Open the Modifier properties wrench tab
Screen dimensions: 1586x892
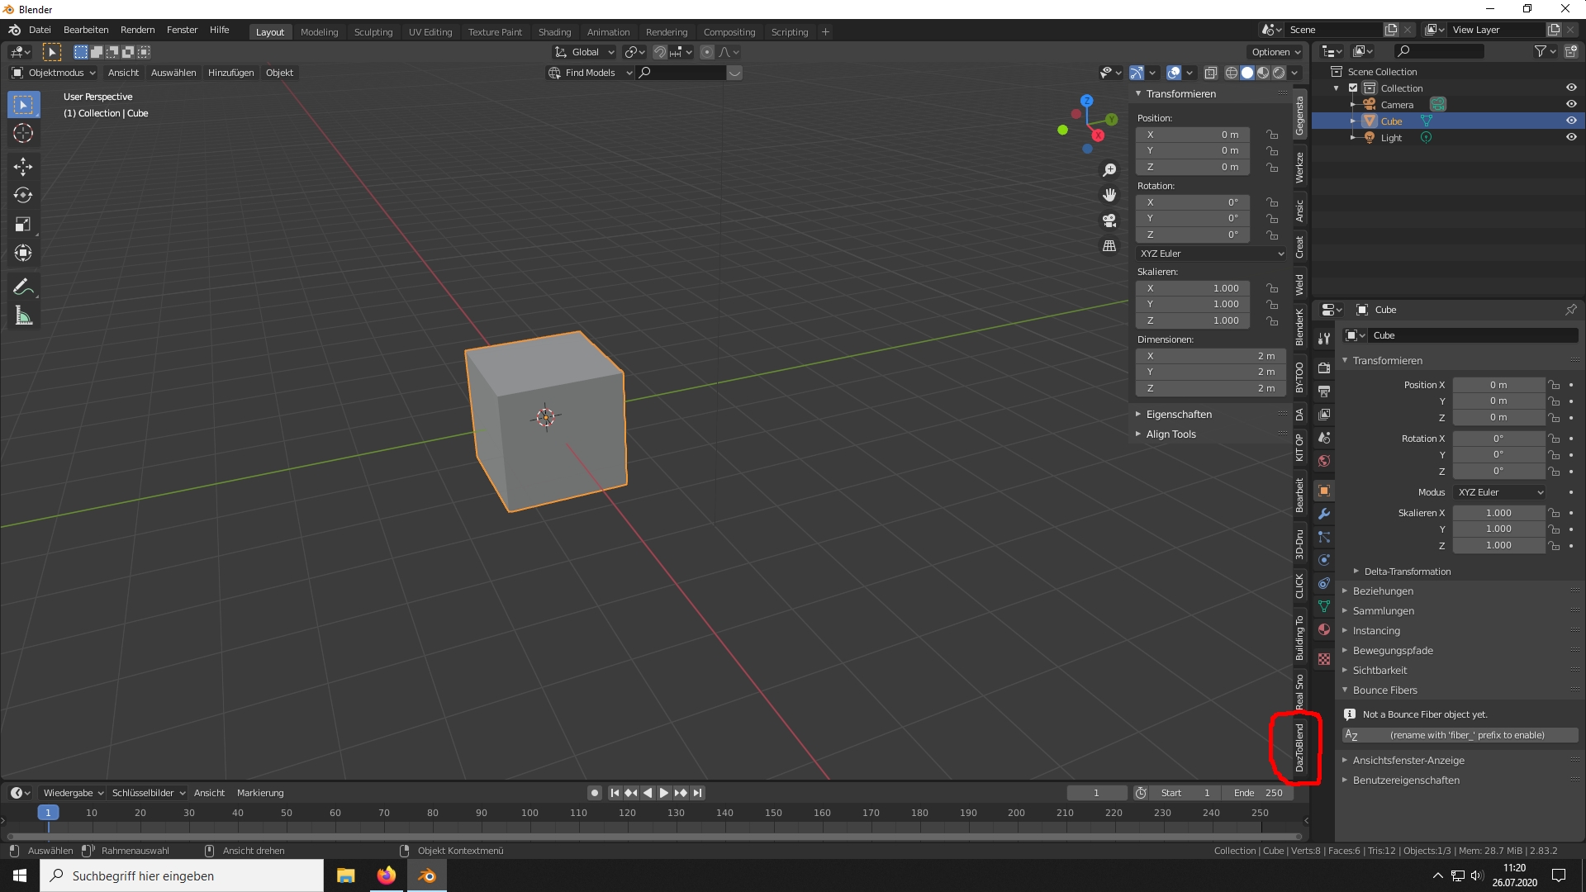click(1324, 514)
